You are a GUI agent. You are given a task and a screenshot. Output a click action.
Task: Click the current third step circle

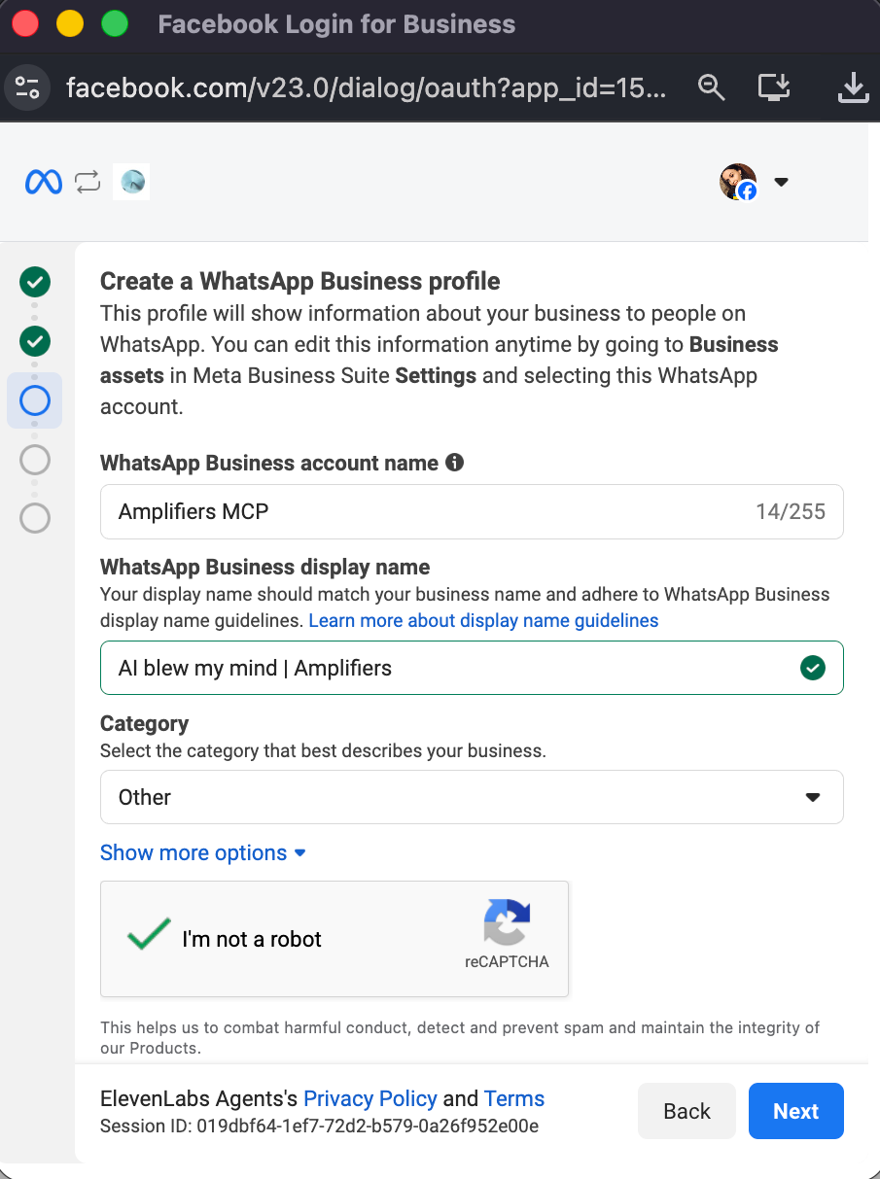(35, 400)
